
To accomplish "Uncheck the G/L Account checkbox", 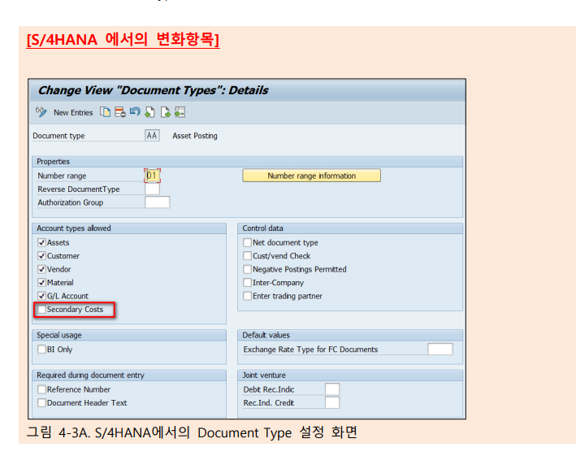I will [x=42, y=296].
